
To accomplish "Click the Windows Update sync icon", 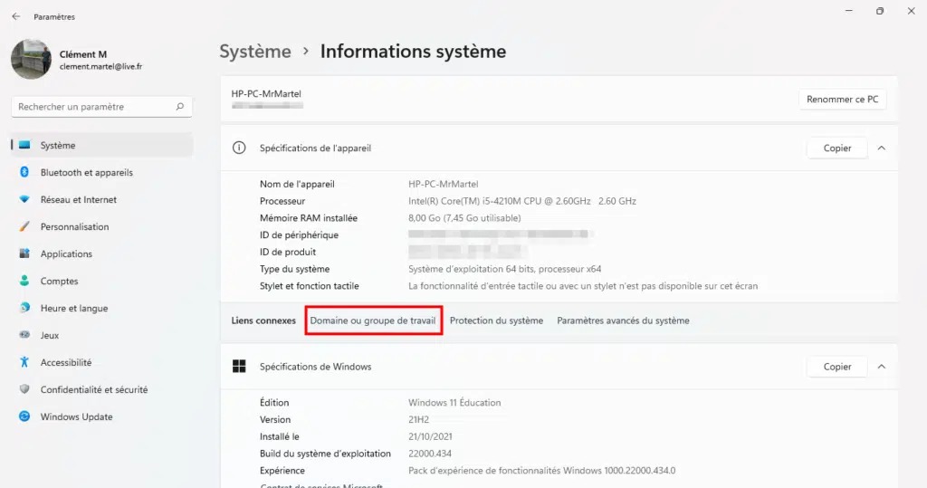I will 24,416.
